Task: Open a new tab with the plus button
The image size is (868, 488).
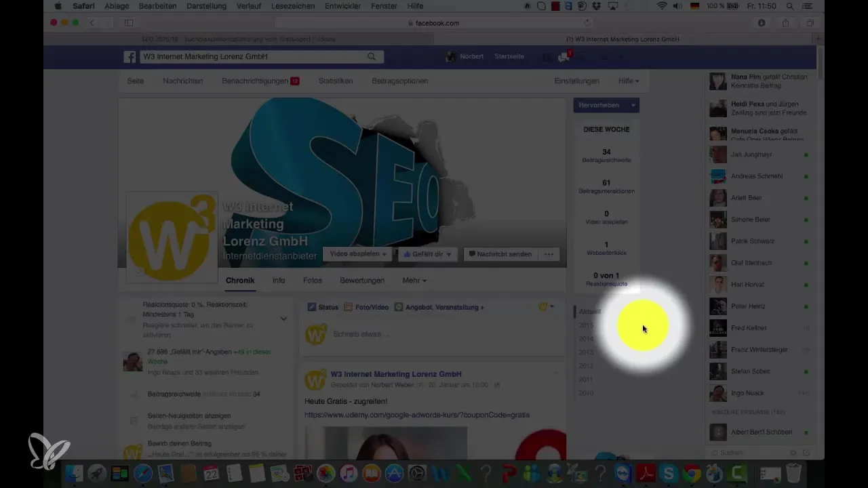Action: (x=820, y=39)
